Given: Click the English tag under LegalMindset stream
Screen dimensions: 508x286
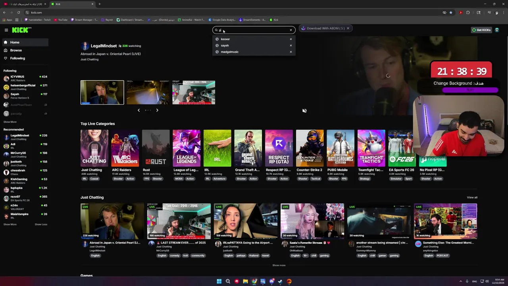Looking at the screenshot, I should point(95,255).
